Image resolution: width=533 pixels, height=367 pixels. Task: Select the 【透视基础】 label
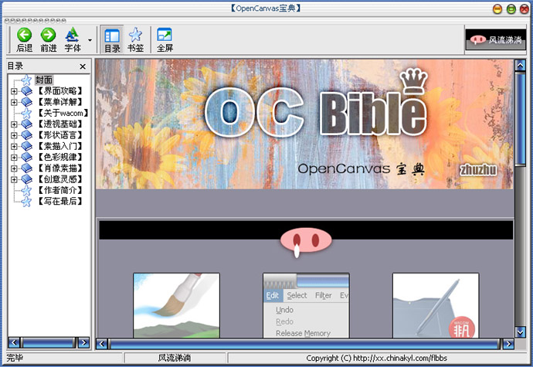pyautogui.click(x=59, y=124)
